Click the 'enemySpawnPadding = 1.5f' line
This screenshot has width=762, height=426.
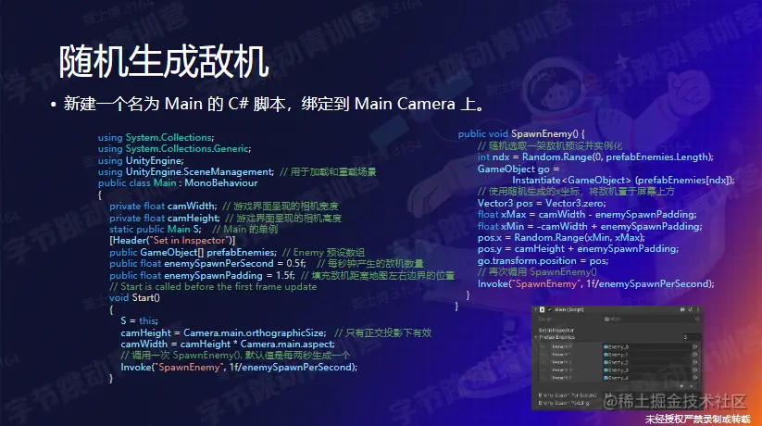[202, 275]
